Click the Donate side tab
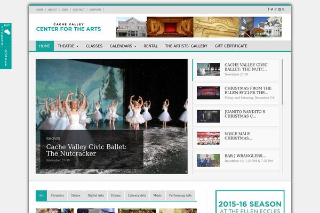Viewport: 320px width, 213px height. point(6,58)
